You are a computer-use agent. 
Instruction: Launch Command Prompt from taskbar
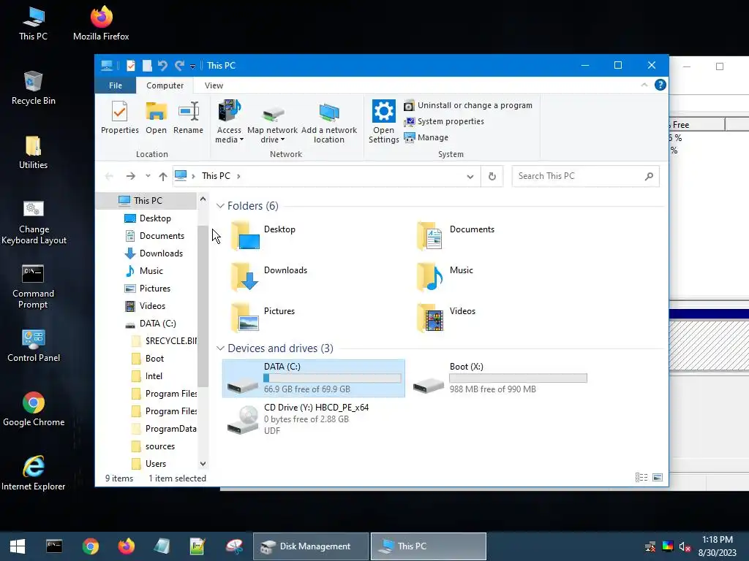click(x=54, y=546)
